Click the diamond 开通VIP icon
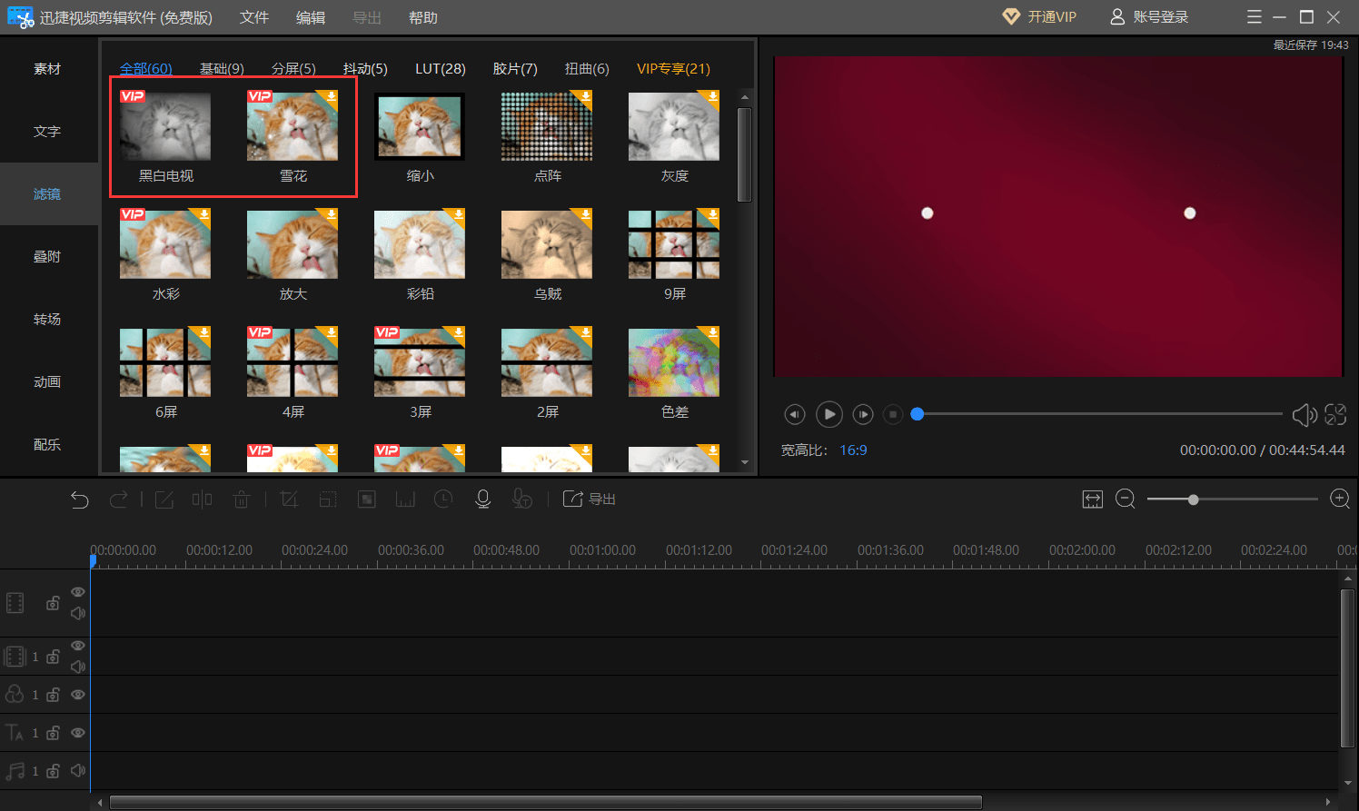 pos(1011,17)
